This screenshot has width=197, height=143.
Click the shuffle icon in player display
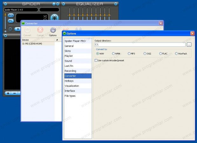coord(45,16)
